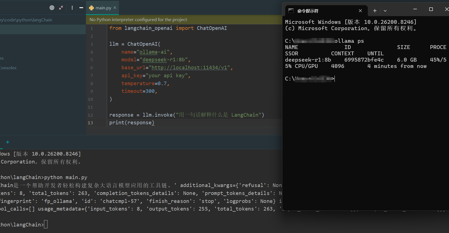Select the Consoles item in project tree
The width and height of the screenshot is (449, 233).
pyautogui.click(x=8, y=68)
